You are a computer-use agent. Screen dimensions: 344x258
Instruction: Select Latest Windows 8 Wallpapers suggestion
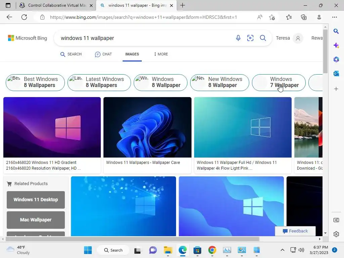99,83
